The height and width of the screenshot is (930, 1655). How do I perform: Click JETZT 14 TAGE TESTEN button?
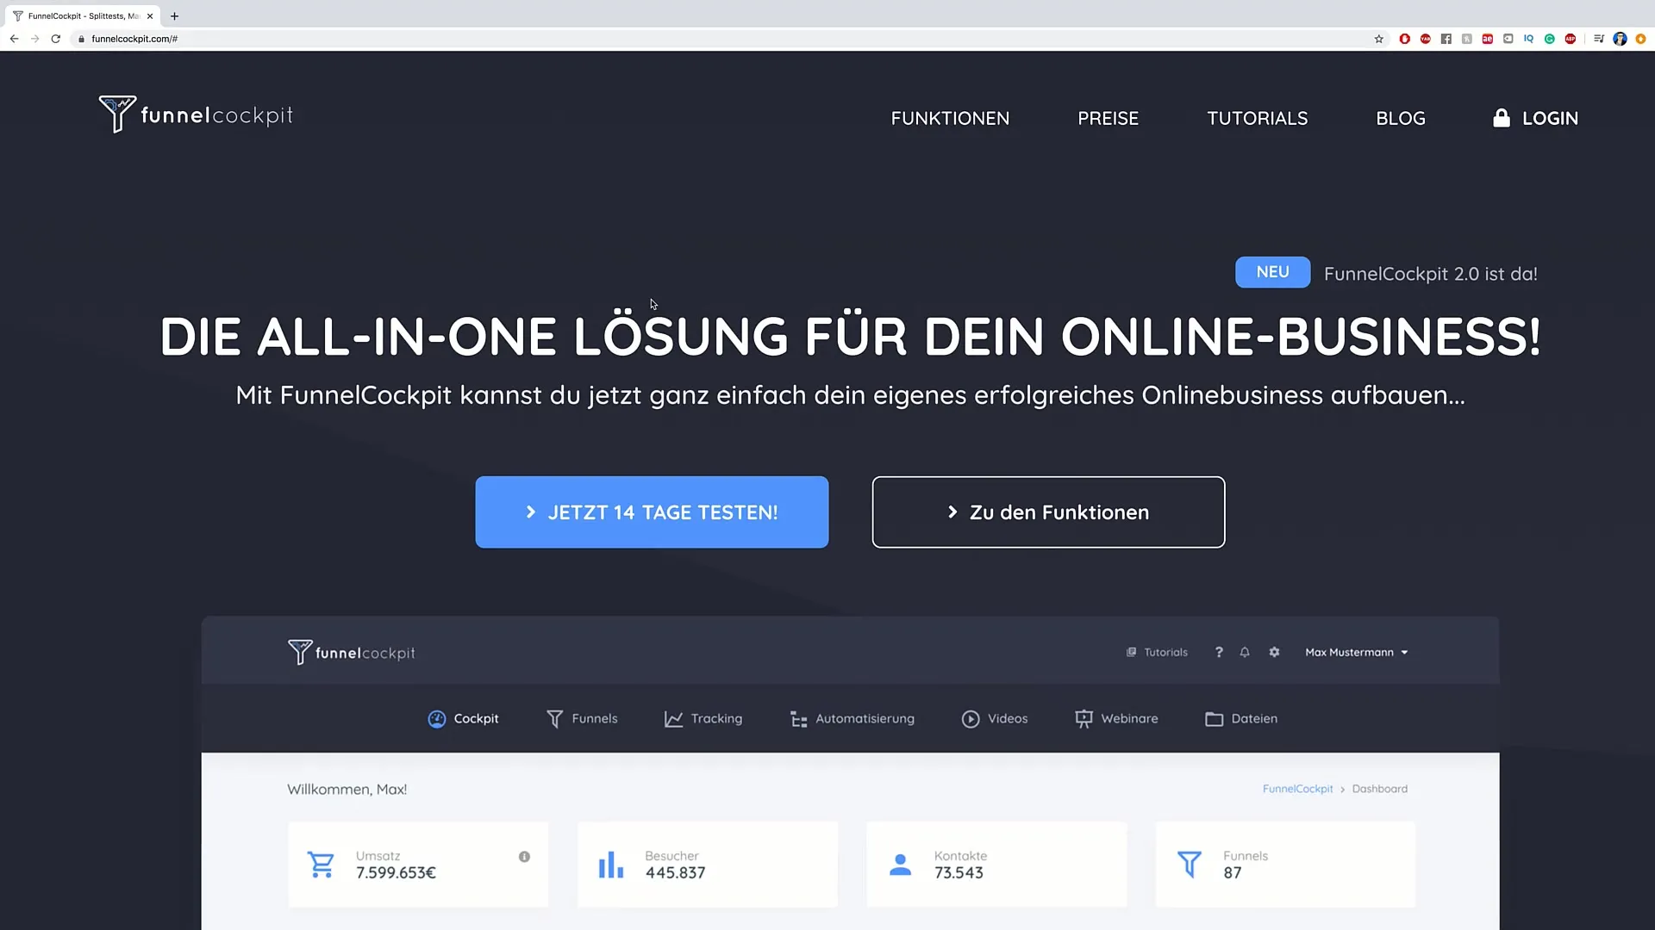click(652, 512)
